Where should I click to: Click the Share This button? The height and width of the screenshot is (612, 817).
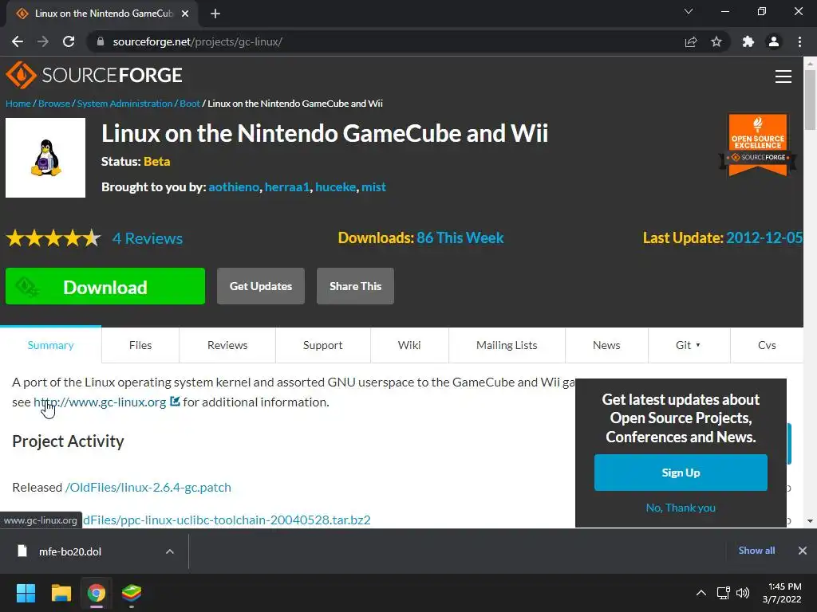click(355, 286)
